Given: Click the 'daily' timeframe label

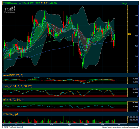Looking at the screenshot, I should pos(124,3).
